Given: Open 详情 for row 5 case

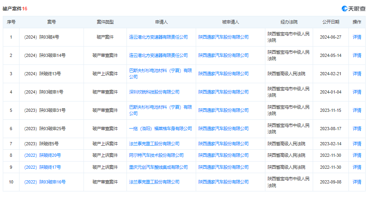Looking at the screenshot, I should coord(357,110).
